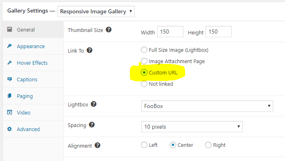
Task: Open the FooBox lightbox dropdown
Action: tap(207, 106)
